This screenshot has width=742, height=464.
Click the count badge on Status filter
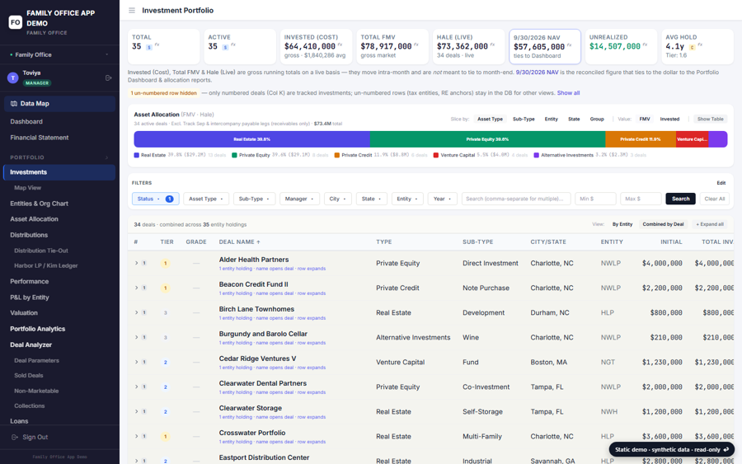(x=169, y=199)
